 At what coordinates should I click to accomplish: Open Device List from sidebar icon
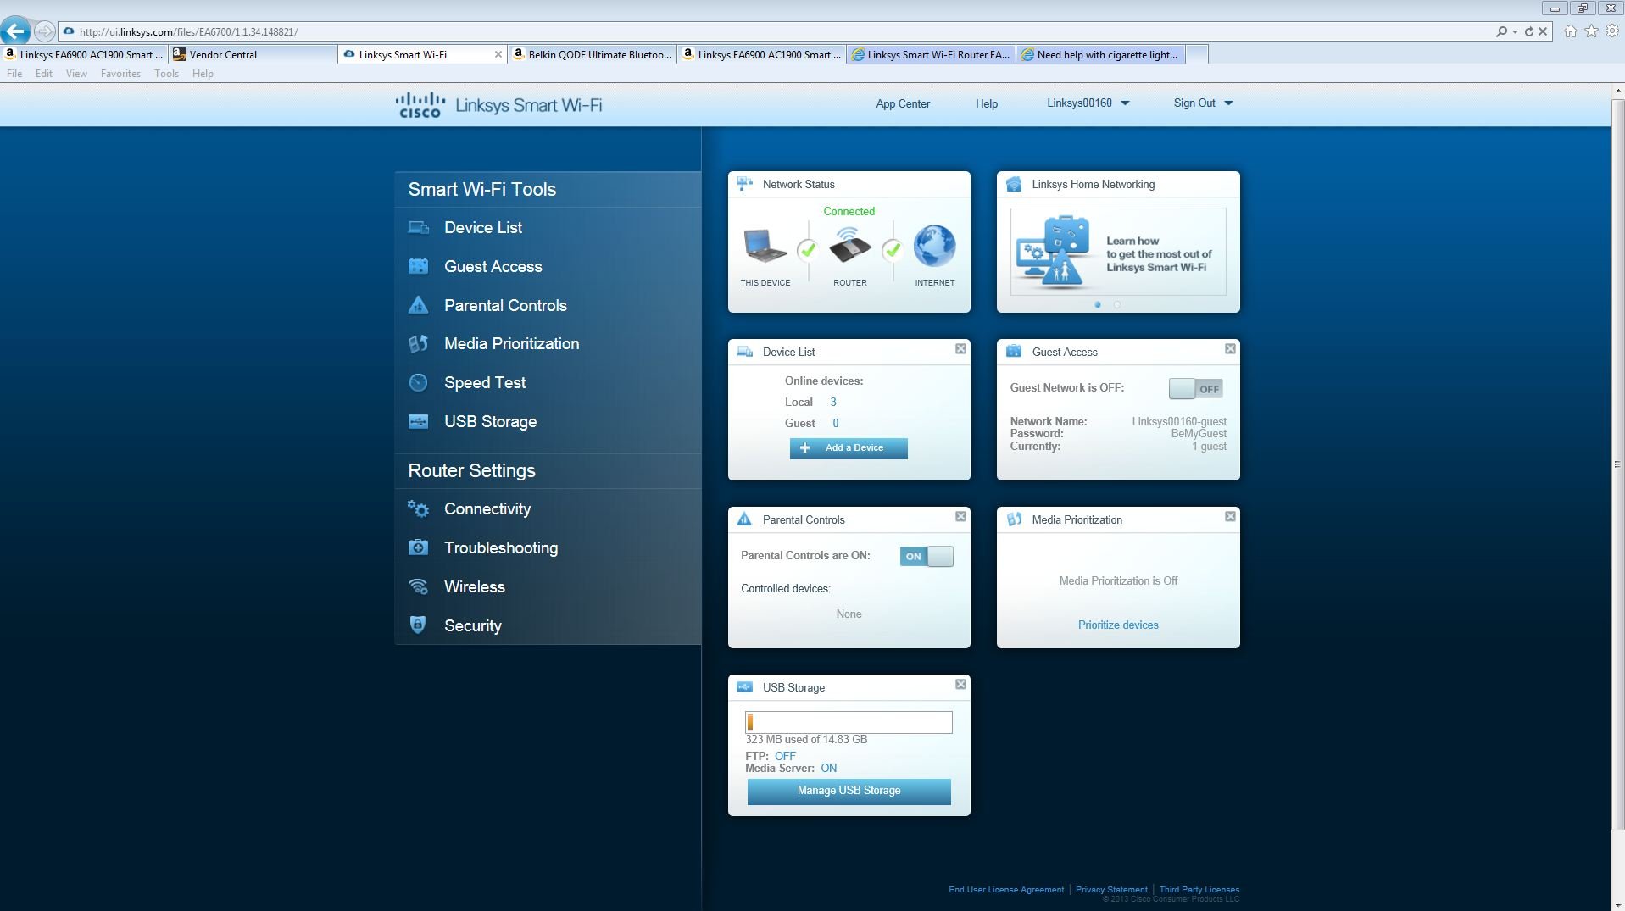[x=418, y=227]
